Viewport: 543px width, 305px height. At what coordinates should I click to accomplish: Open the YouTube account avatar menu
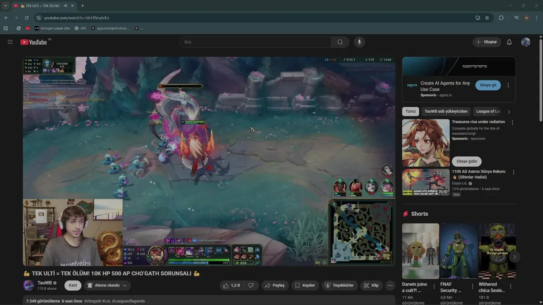pos(526,42)
